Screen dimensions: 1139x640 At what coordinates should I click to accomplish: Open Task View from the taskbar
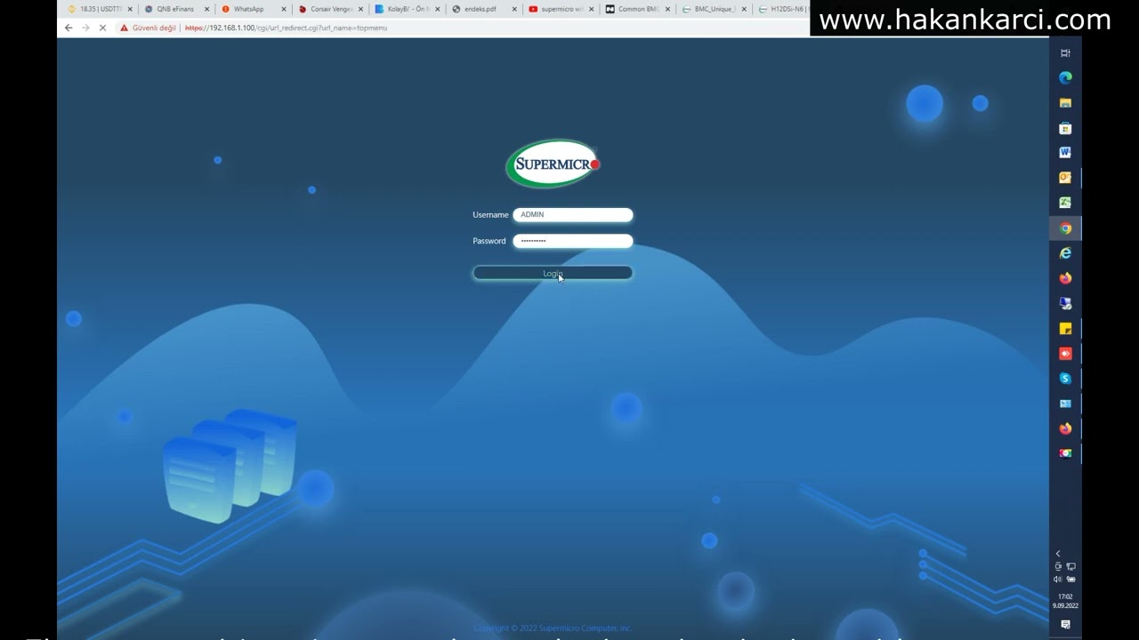pos(1065,53)
